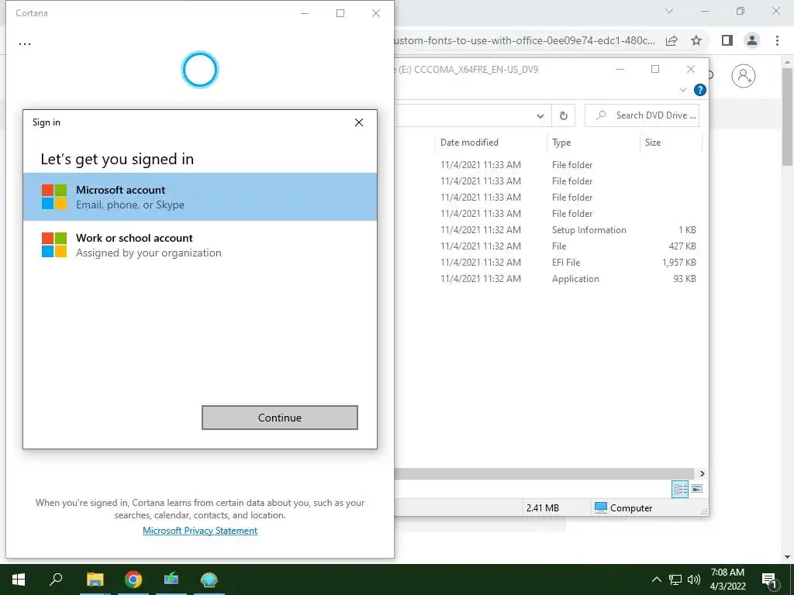Select the Application type cell
This screenshot has width=794, height=595.
pos(575,279)
